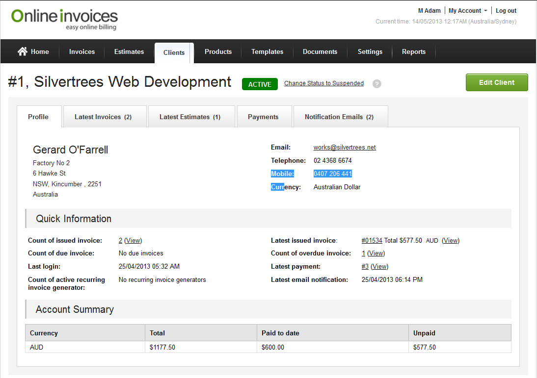Click the works@silvertrees.net email link
This screenshot has width=537, height=378.
(345, 147)
